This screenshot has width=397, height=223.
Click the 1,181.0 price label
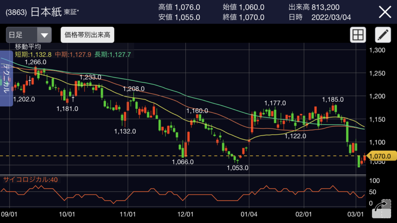67,109
